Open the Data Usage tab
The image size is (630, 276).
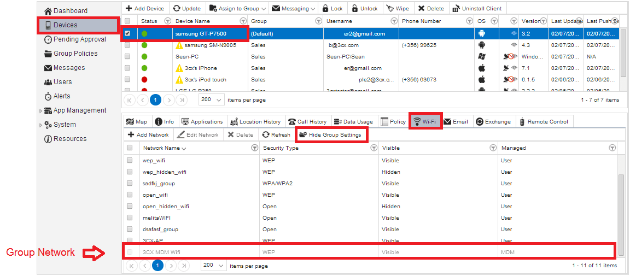click(353, 121)
